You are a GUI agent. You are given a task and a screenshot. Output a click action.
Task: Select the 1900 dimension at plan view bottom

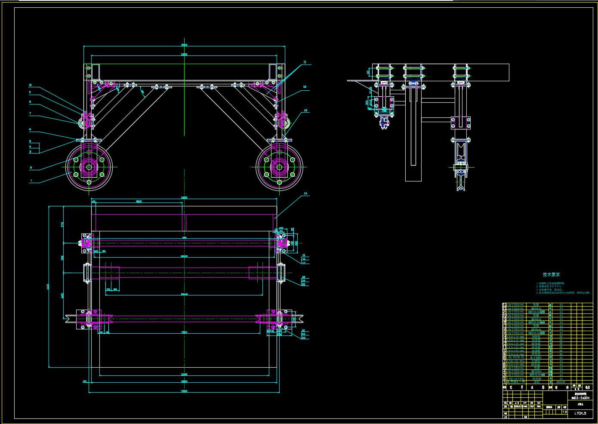click(184, 391)
